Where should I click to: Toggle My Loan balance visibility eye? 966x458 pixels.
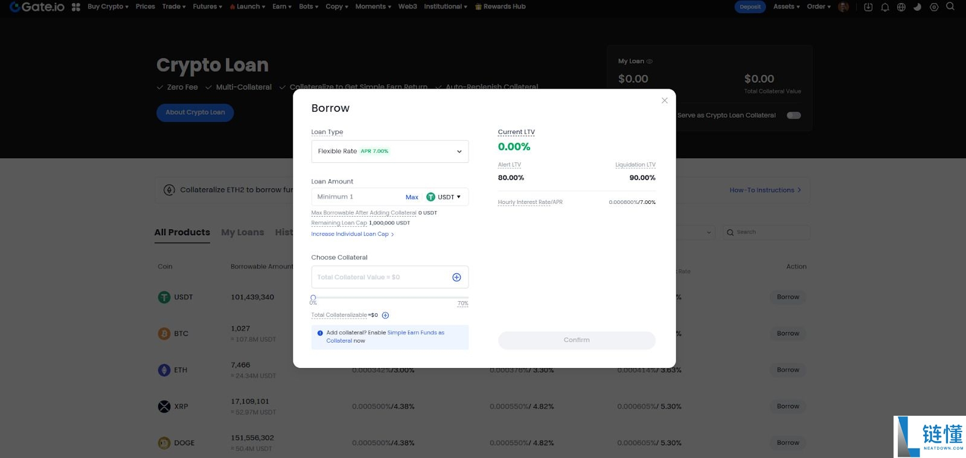coord(650,62)
